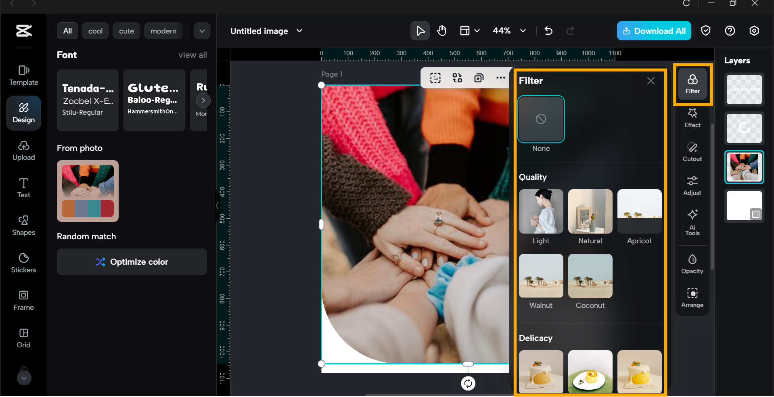Click the CapCut logo icon
The width and height of the screenshot is (774, 397).
coord(24,31)
